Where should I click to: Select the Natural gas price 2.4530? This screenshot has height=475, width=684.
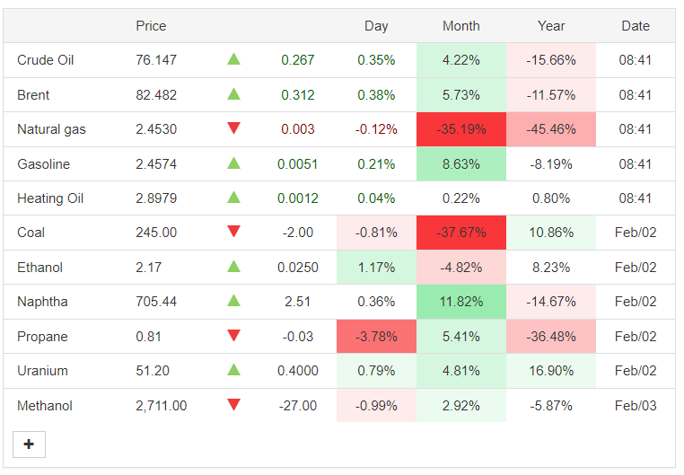pyautogui.click(x=156, y=129)
